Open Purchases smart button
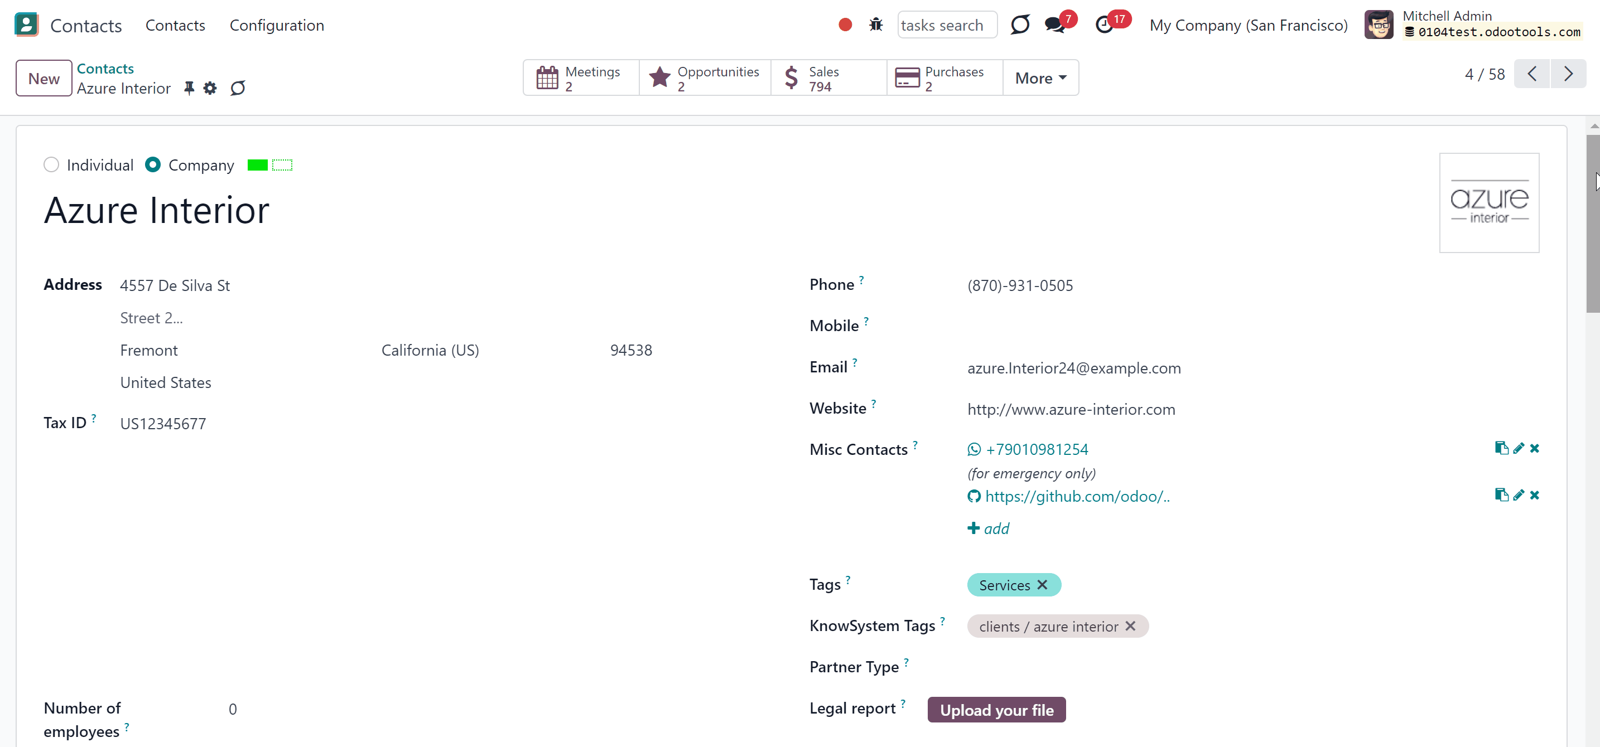Screen dimensions: 1600x747 click(944, 78)
